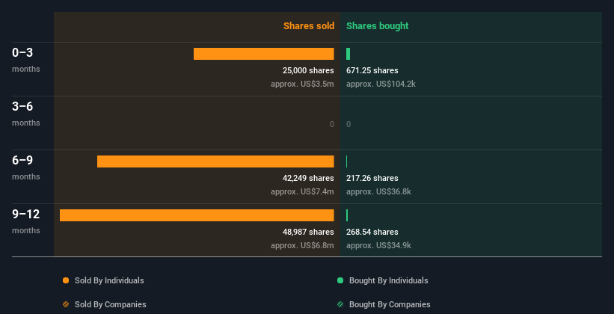This screenshot has width=614, height=314.
Task: Click the 25,000 shares value
Action: [x=308, y=70]
